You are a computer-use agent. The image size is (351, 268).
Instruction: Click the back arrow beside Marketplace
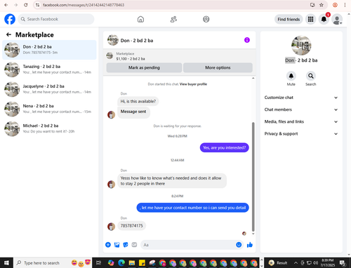tap(8, 34)
